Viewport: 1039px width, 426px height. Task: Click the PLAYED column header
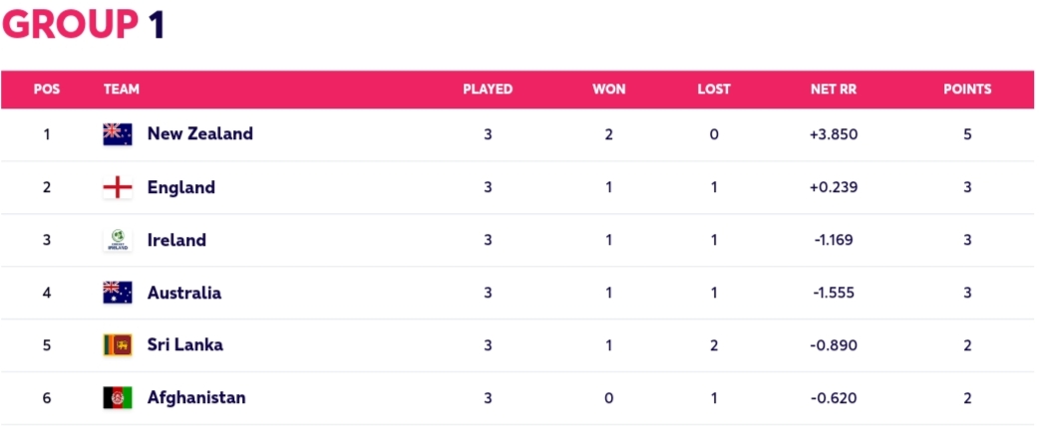tap(488, 90)
